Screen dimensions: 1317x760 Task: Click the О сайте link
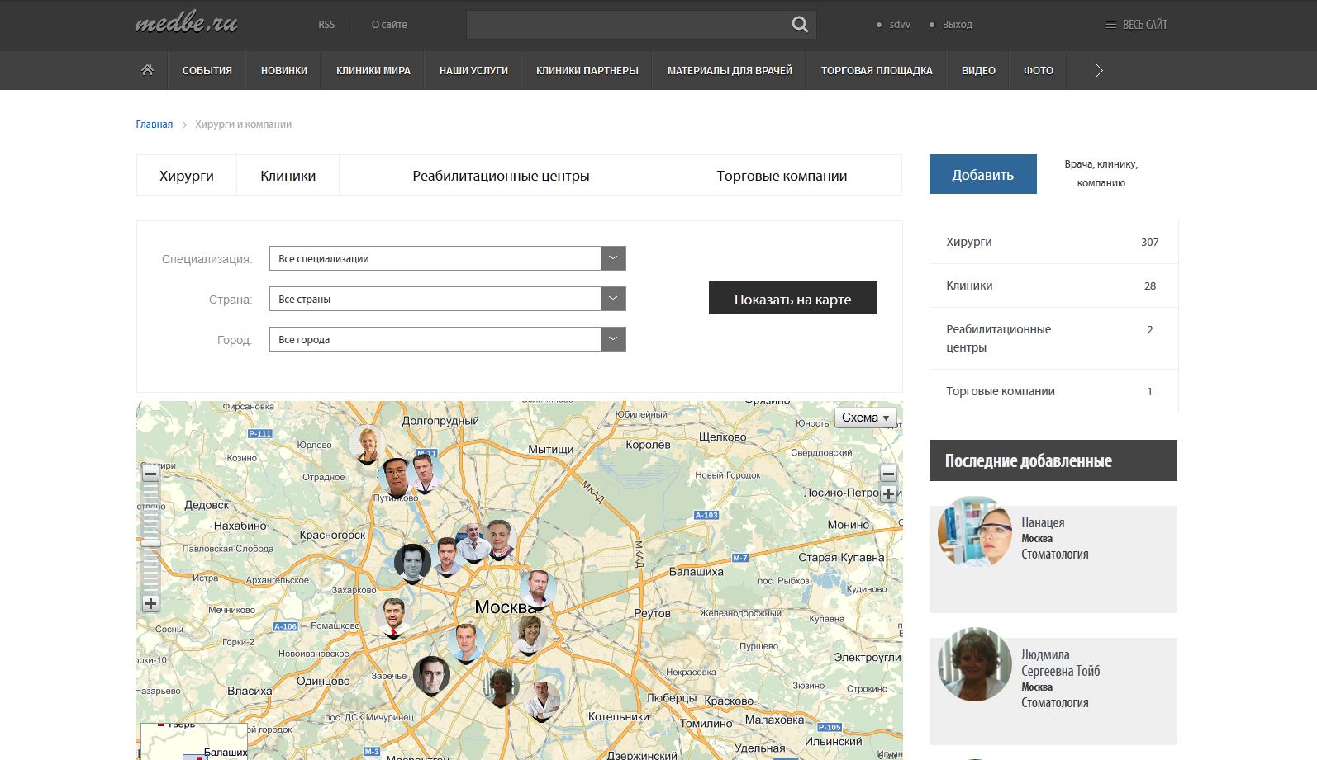tap(389, 25)
